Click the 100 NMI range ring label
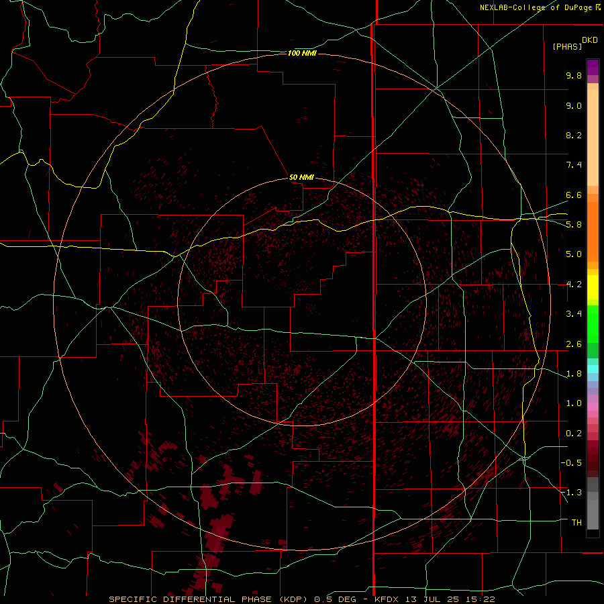The width and height of the screenshot is (604, 604). pyautogui.click(x=302, y=53)
